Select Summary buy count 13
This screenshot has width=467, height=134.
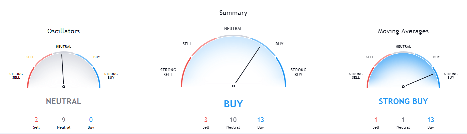tap(261, 120)
